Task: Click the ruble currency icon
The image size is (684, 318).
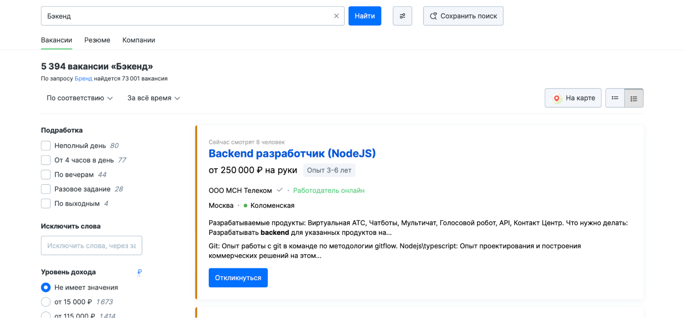Action: pos(139,272)
